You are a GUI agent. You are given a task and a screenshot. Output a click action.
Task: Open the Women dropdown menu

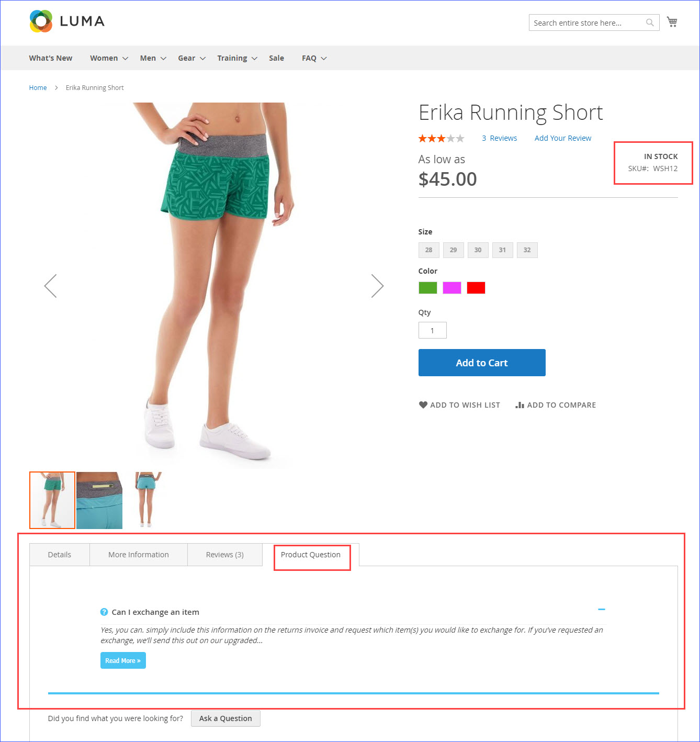click(x=104, y=58)
